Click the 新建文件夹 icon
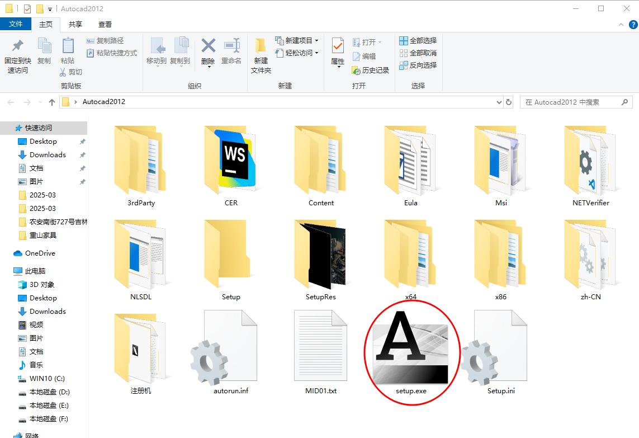Screen dimensions: 639x438 [x=261, y=46]
